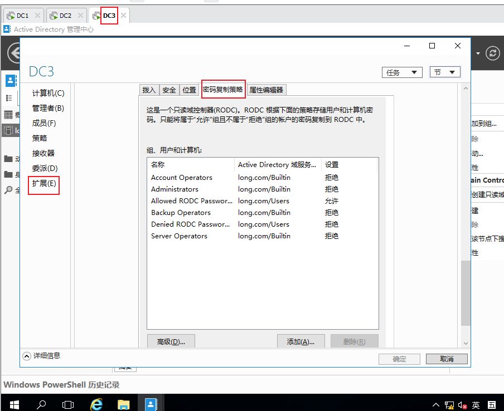Click the 取消 button
504x411 pixels.
[447, 359]
